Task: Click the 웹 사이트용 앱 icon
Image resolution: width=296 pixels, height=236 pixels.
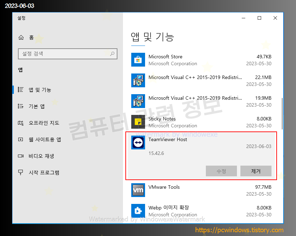Action: pos(21,139)
